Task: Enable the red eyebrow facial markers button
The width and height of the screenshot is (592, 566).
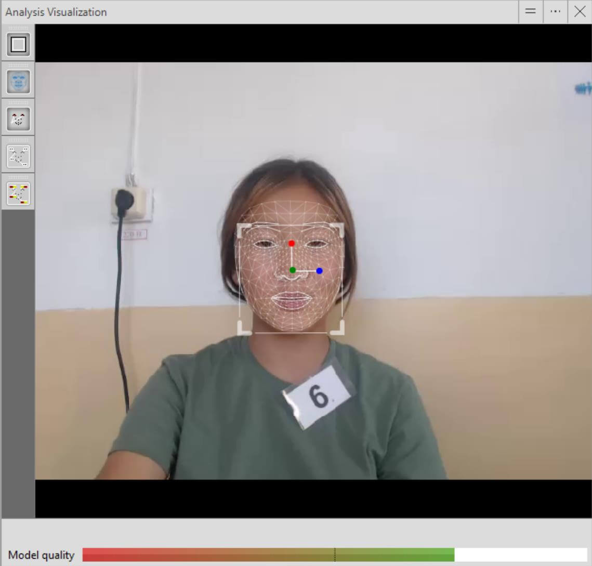Action: pyautogui.click(x=18, y=119)
